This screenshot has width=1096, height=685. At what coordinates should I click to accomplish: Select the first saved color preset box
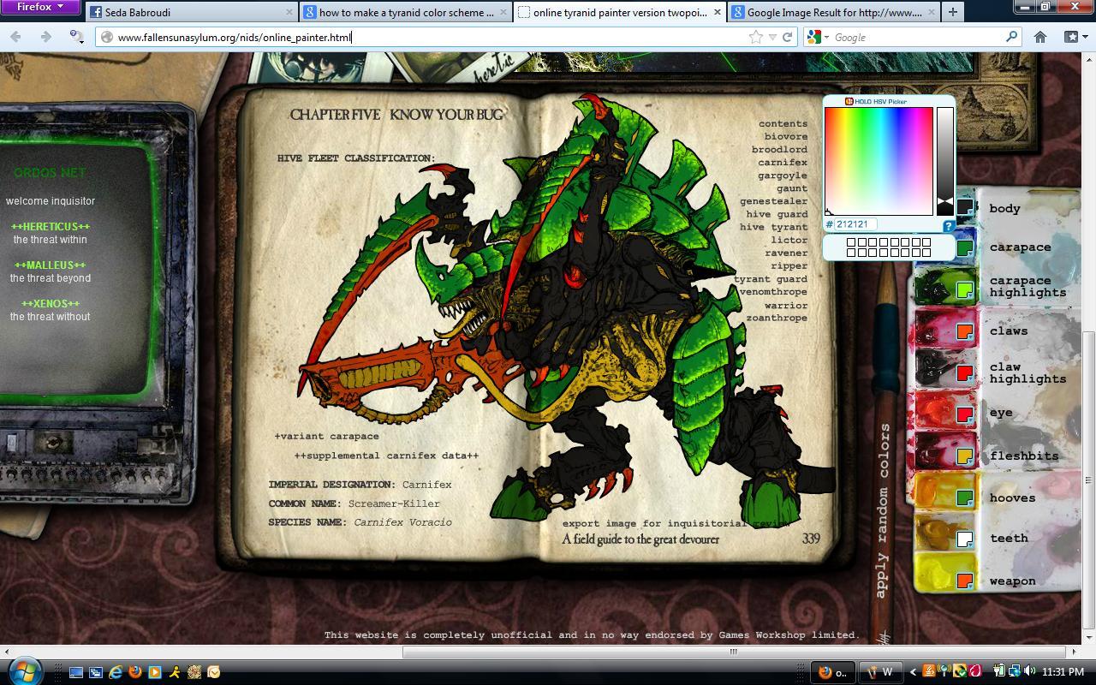click(x=851, y=243)
